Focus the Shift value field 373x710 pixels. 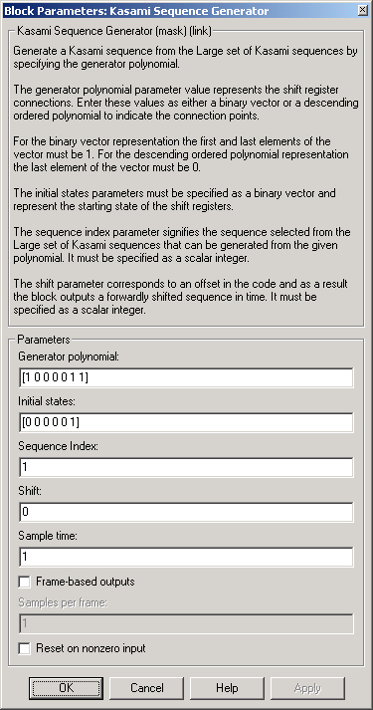(x=186, y=512)
